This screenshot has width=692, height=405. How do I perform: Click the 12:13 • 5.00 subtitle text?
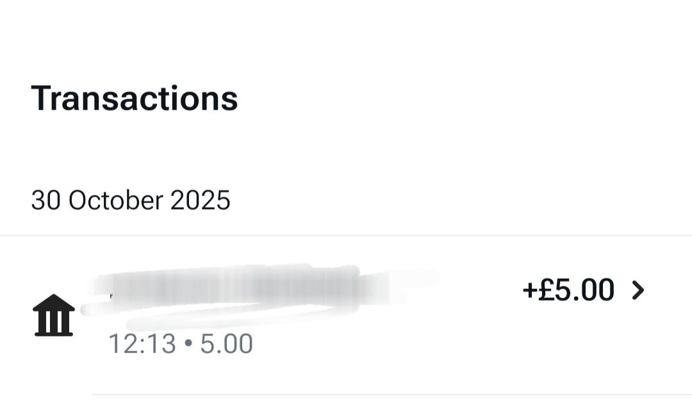tap(181, 343)
